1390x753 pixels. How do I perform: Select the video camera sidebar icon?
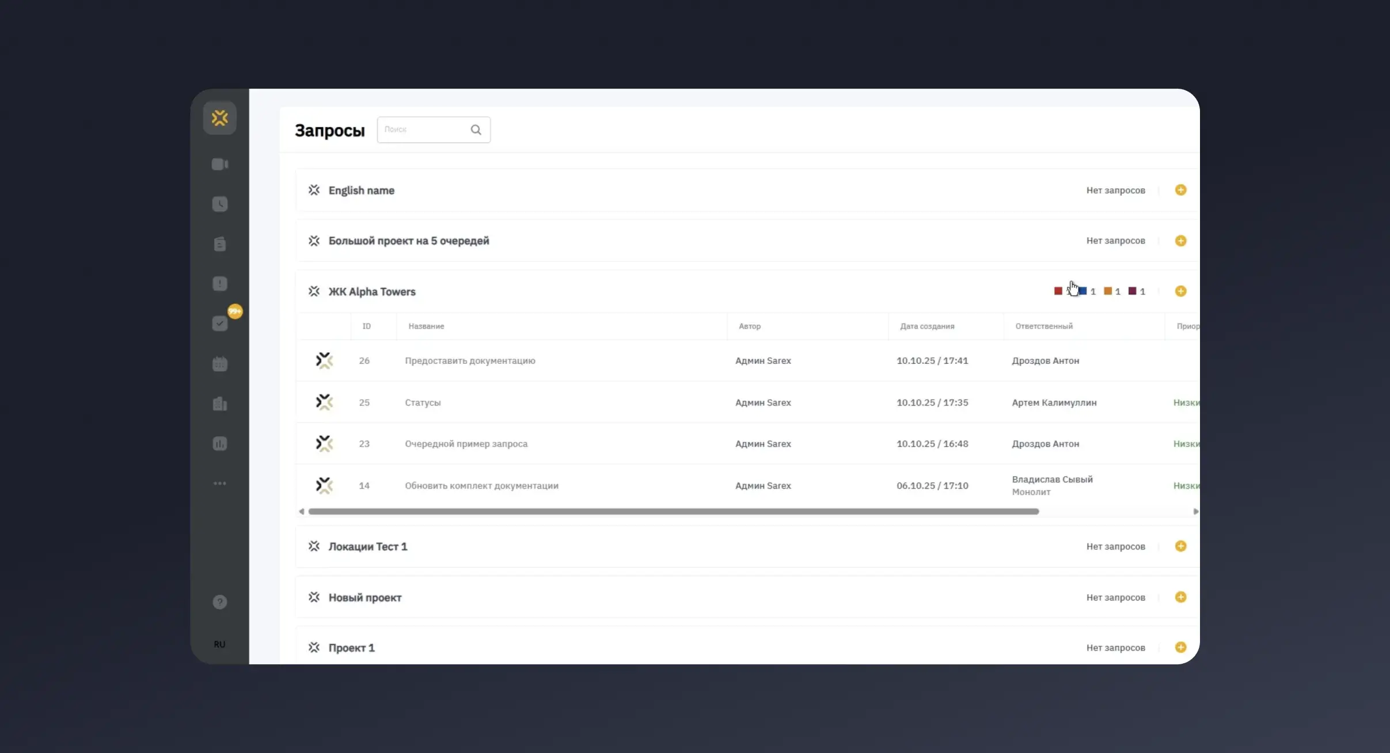[x=220, y=164]
